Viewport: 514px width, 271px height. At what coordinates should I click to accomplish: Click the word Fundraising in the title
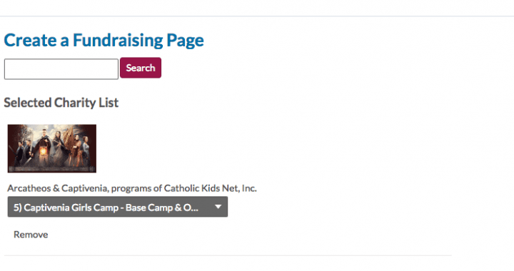(118, 41)
